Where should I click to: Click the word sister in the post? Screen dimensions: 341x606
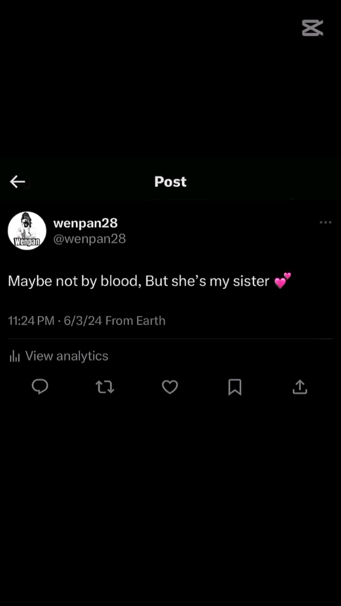pos(251,281)
